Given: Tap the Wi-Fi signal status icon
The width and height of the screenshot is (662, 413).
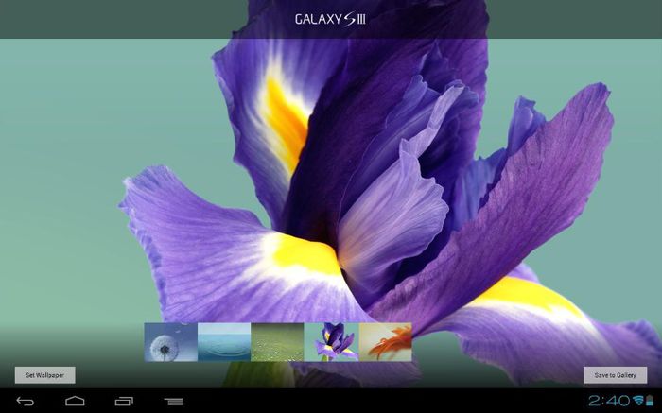Looking at the screenshot, I should 638,402.
